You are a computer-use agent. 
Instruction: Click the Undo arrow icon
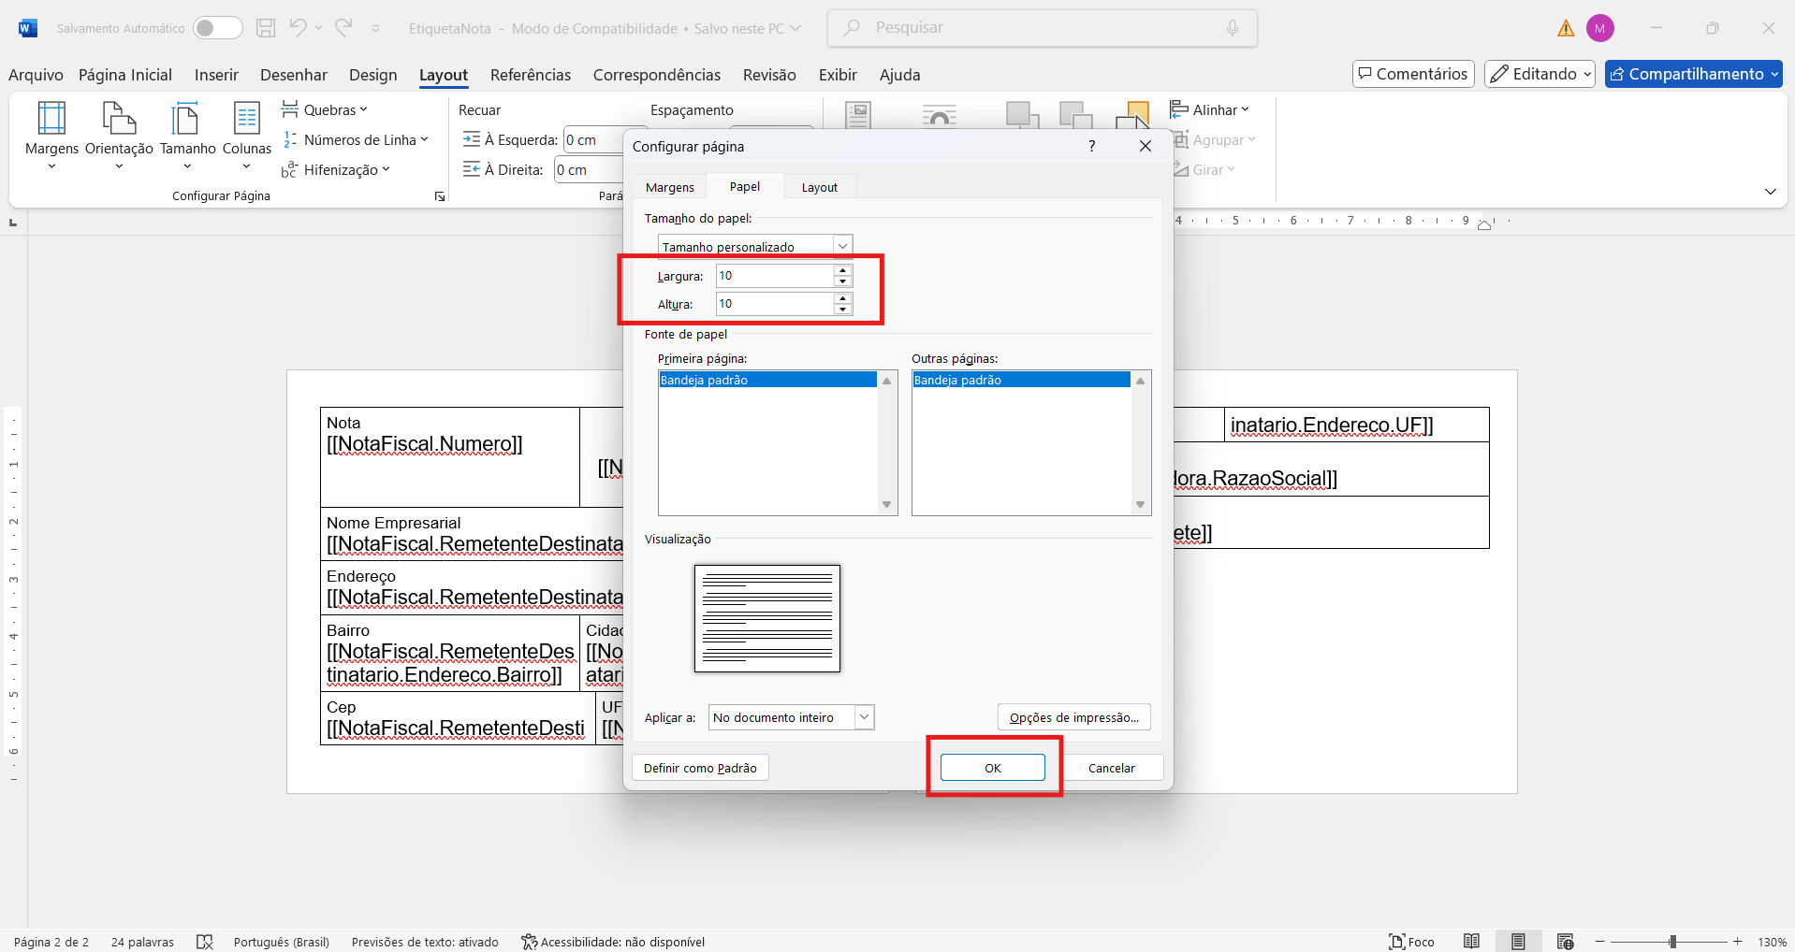pos(298,28)
